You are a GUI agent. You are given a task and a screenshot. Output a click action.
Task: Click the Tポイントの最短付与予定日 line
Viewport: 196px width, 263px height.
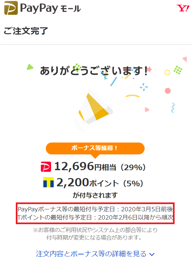pyautogui.click(x=95, y=217)
